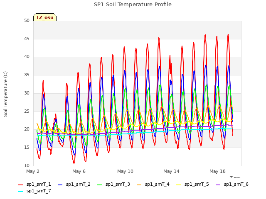The height and width of the screenshot is (199, 266).
Task: Click the orange sp1_smT_4 legend swatch
Action: (x=139, y=185)
